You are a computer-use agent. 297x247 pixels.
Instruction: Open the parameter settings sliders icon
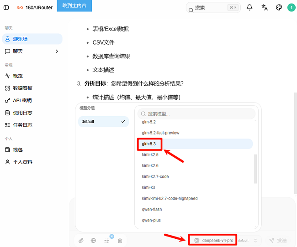pyautogui.click(x=106, y=240)
